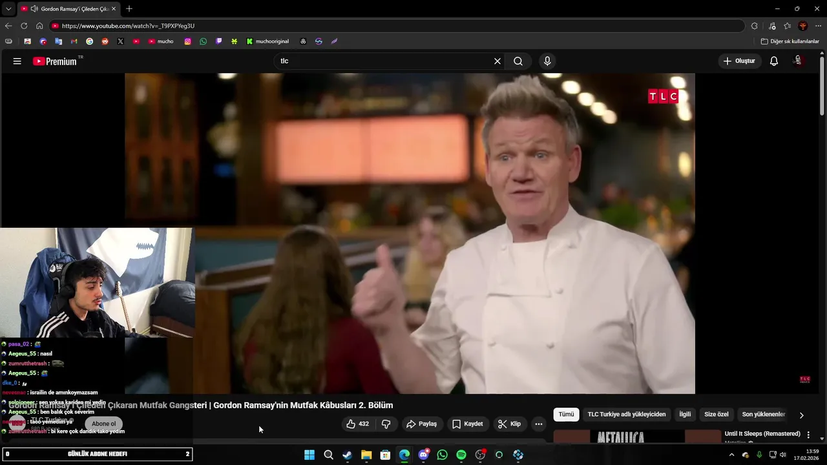Screen dimensions: 827x465
Task: Open Spotify from the taskbar
Action: 461,455
